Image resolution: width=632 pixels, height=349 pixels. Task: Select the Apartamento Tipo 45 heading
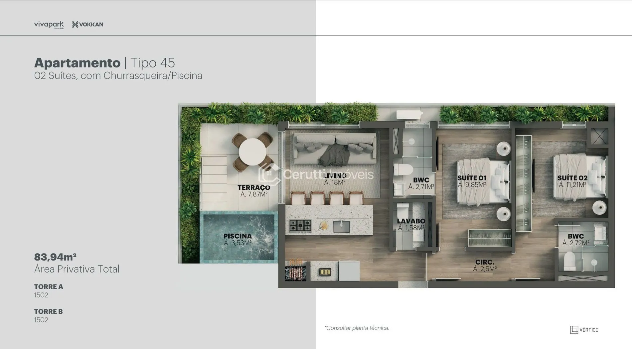coord(104,63)
